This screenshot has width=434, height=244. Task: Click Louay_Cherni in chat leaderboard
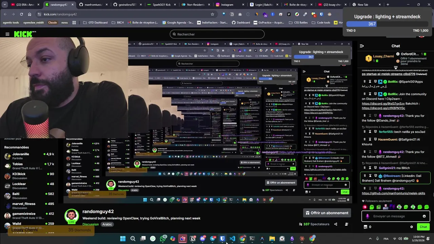(x=383, y=56)
